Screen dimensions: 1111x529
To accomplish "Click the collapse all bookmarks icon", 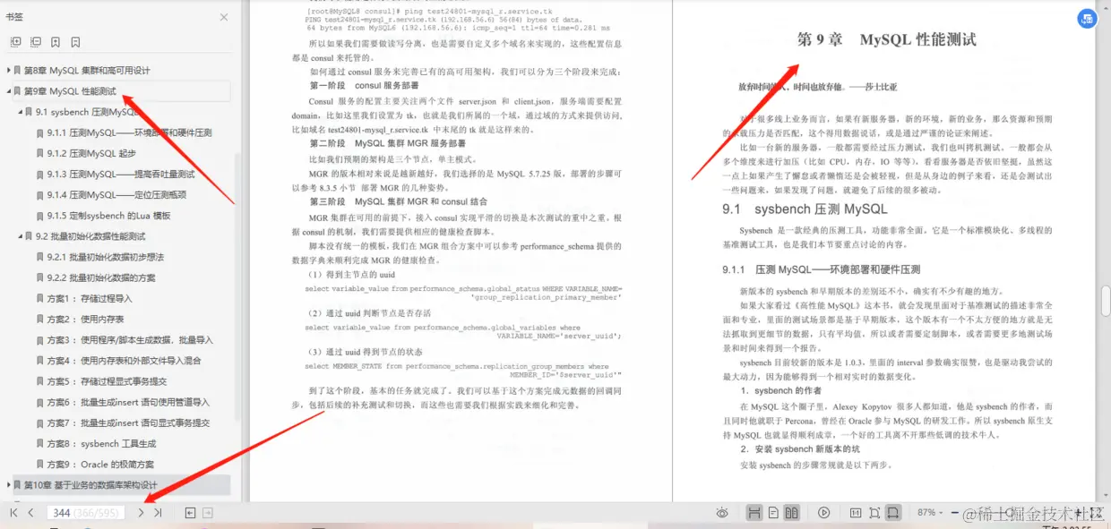I will click(x=36, y=42).
